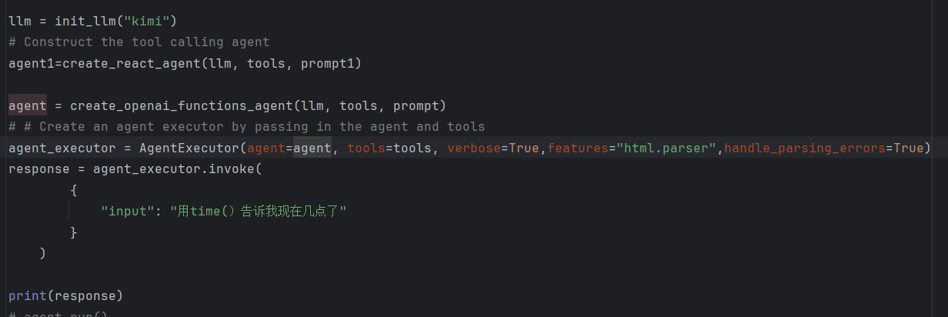Click the "input" dictionary key
Viewport: 948px width, 317px height.
[124, 211]
